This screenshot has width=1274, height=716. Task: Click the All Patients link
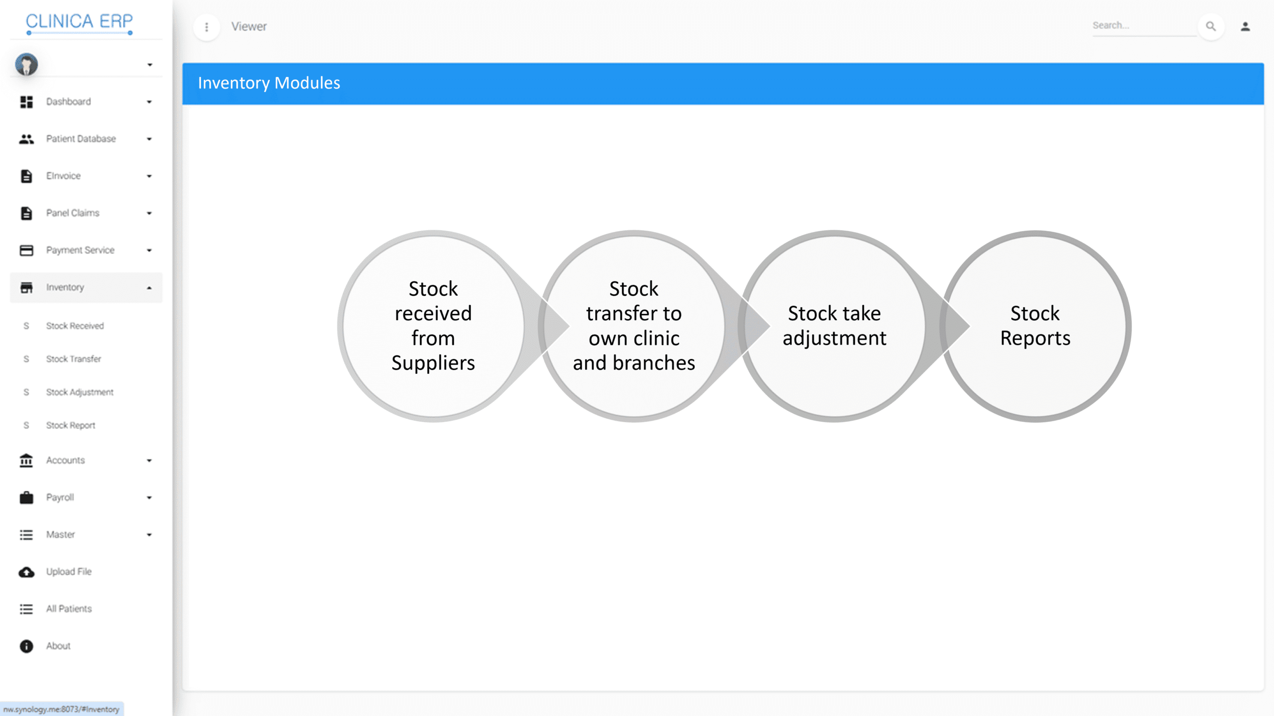click(x=69, y=609)
